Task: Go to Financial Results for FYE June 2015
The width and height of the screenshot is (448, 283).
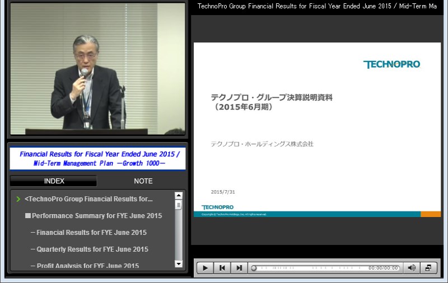Action: (x=91, y=233)
